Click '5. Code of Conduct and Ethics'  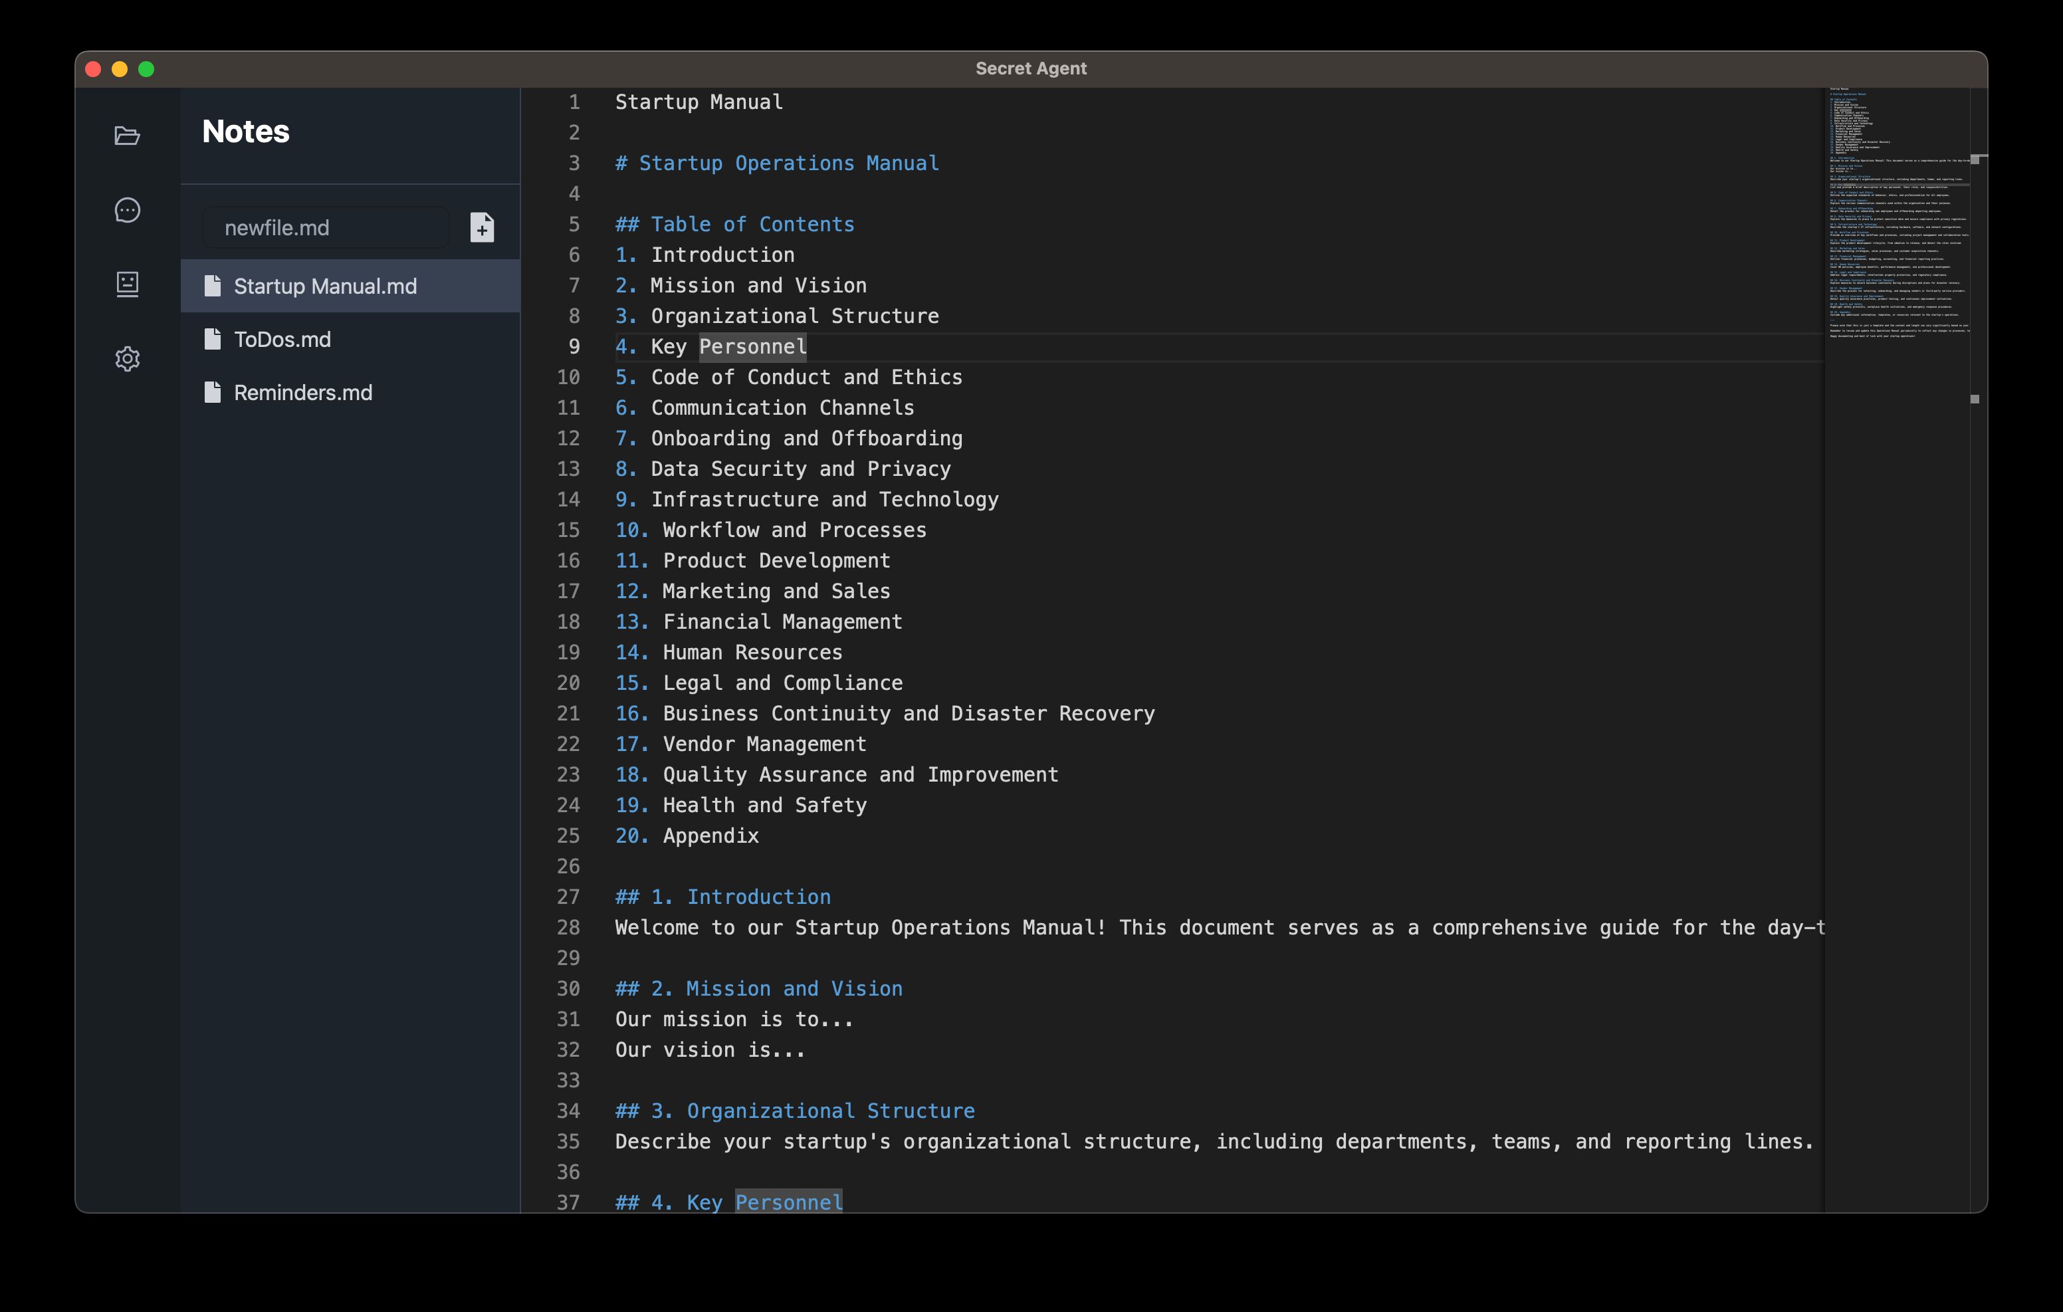pos(789,377)
